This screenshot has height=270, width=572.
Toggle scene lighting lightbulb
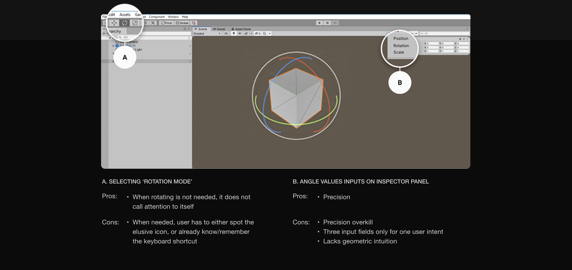tap(234, 34)
